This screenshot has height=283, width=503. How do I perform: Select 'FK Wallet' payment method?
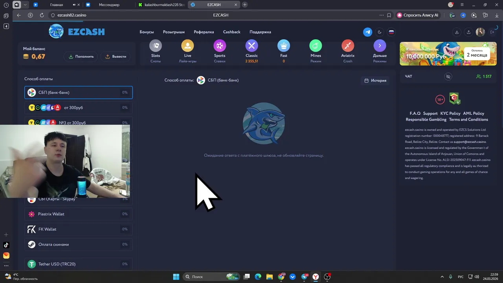[79, 229]
